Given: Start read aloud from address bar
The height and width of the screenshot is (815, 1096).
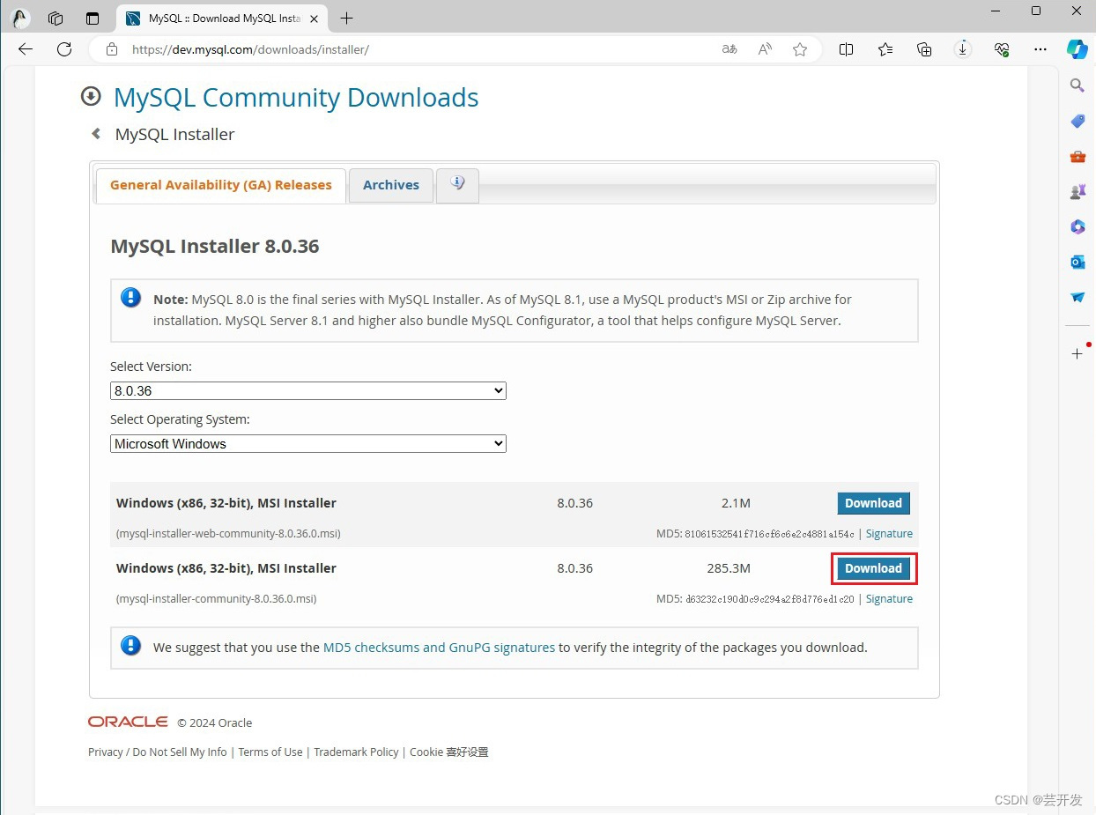Looking at the screenshot, I should coord(765,50).
